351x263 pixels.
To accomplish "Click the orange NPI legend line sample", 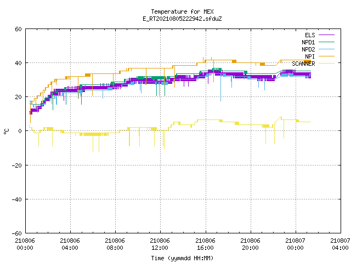I will point(327,56).
